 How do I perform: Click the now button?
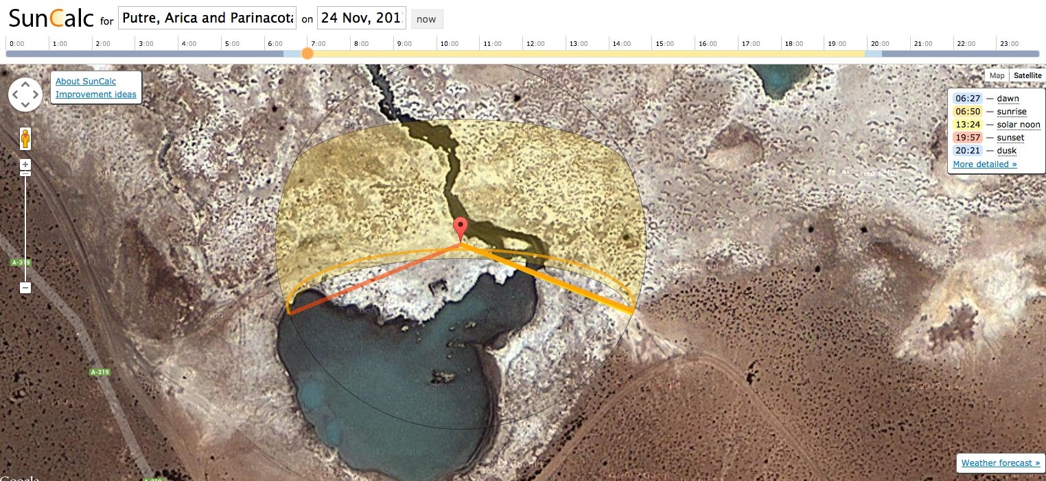[x=426, y=19]
